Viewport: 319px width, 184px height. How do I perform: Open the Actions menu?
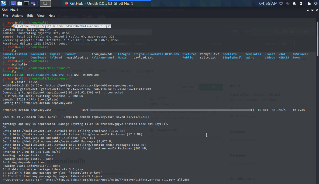pyautogui.click(x=18, y=16)
